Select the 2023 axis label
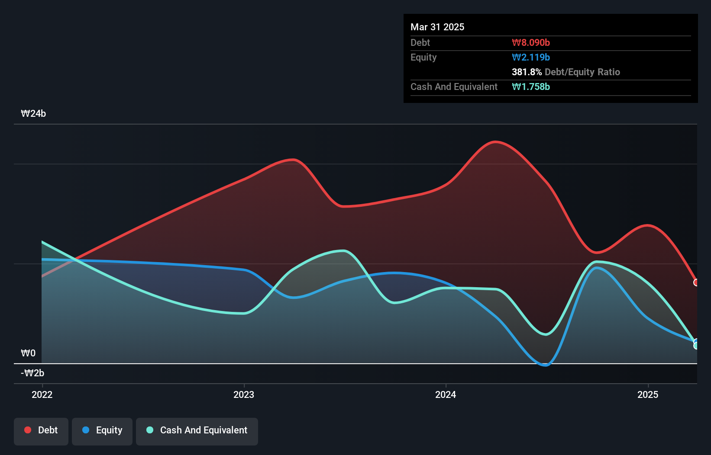Viewport: 711px width, 455px height. [244, 394]
